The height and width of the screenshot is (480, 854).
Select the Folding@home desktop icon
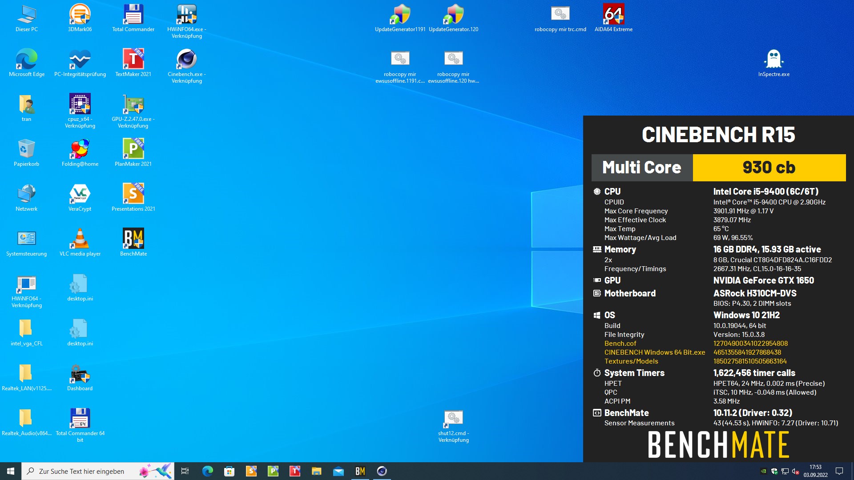click(80, 153)
